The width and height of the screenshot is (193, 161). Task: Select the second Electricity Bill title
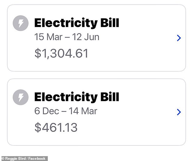[x=77, y=97]
